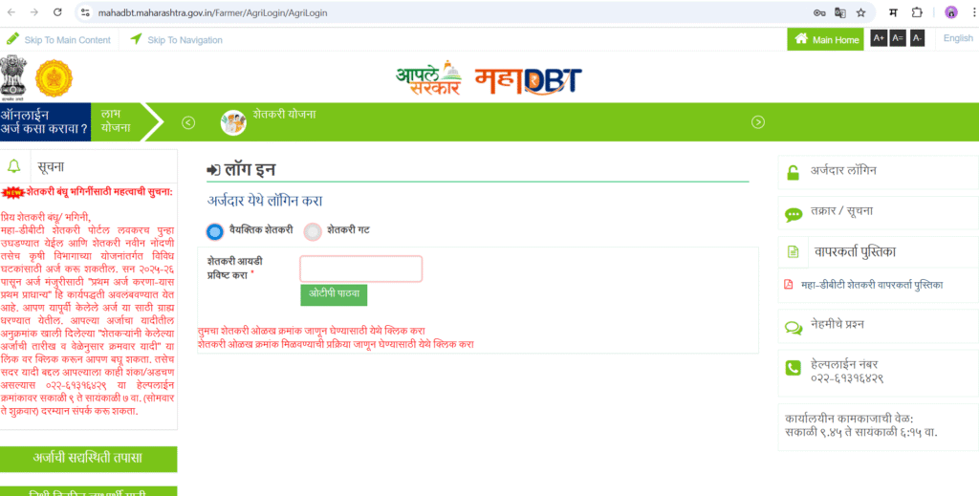Click the browser reload icon
Image resolution: width=979 pixels, height=496 pixels.
57,12
